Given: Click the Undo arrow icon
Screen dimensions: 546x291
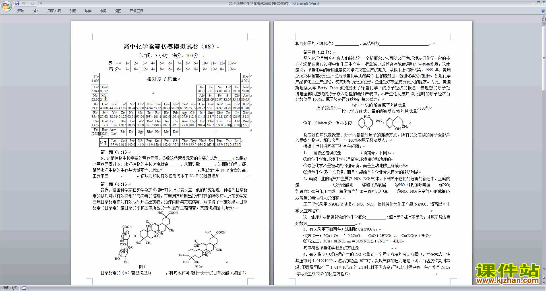Looking at the screenshot, I should click(24, 3).
